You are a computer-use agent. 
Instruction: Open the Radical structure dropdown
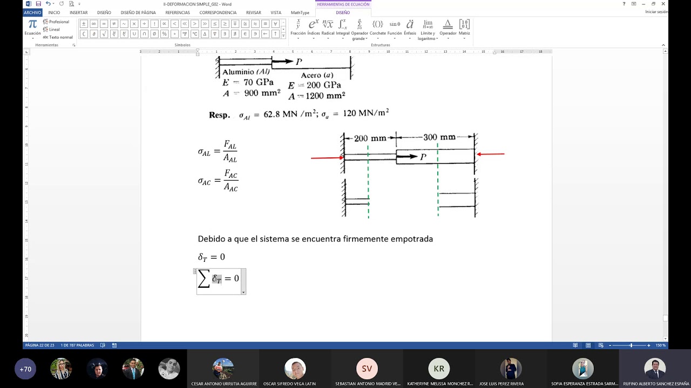point(328,28)
